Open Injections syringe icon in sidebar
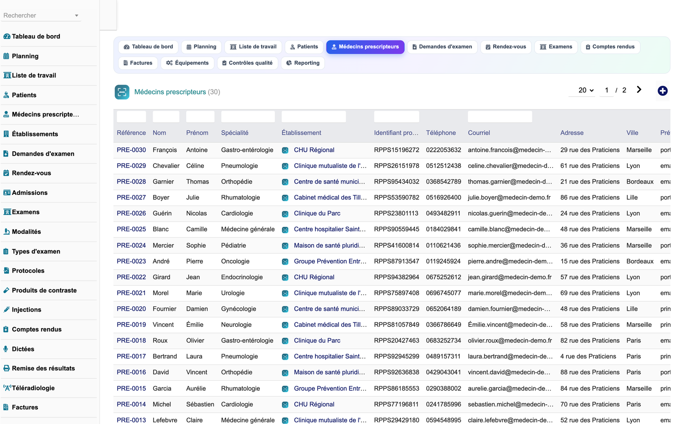 [x=6, y=310]
